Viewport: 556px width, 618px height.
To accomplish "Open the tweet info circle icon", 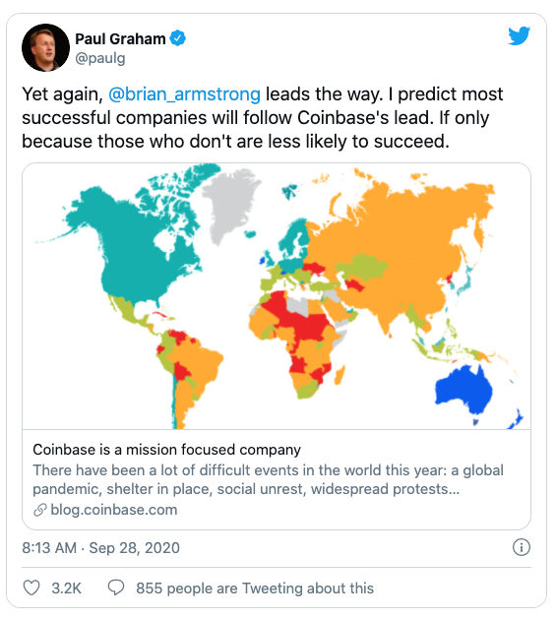I will point(521,547).
